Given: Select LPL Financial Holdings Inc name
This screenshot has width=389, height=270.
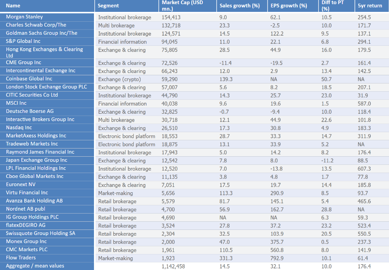Looking at the screenshot, I should [x=36, y=169].
